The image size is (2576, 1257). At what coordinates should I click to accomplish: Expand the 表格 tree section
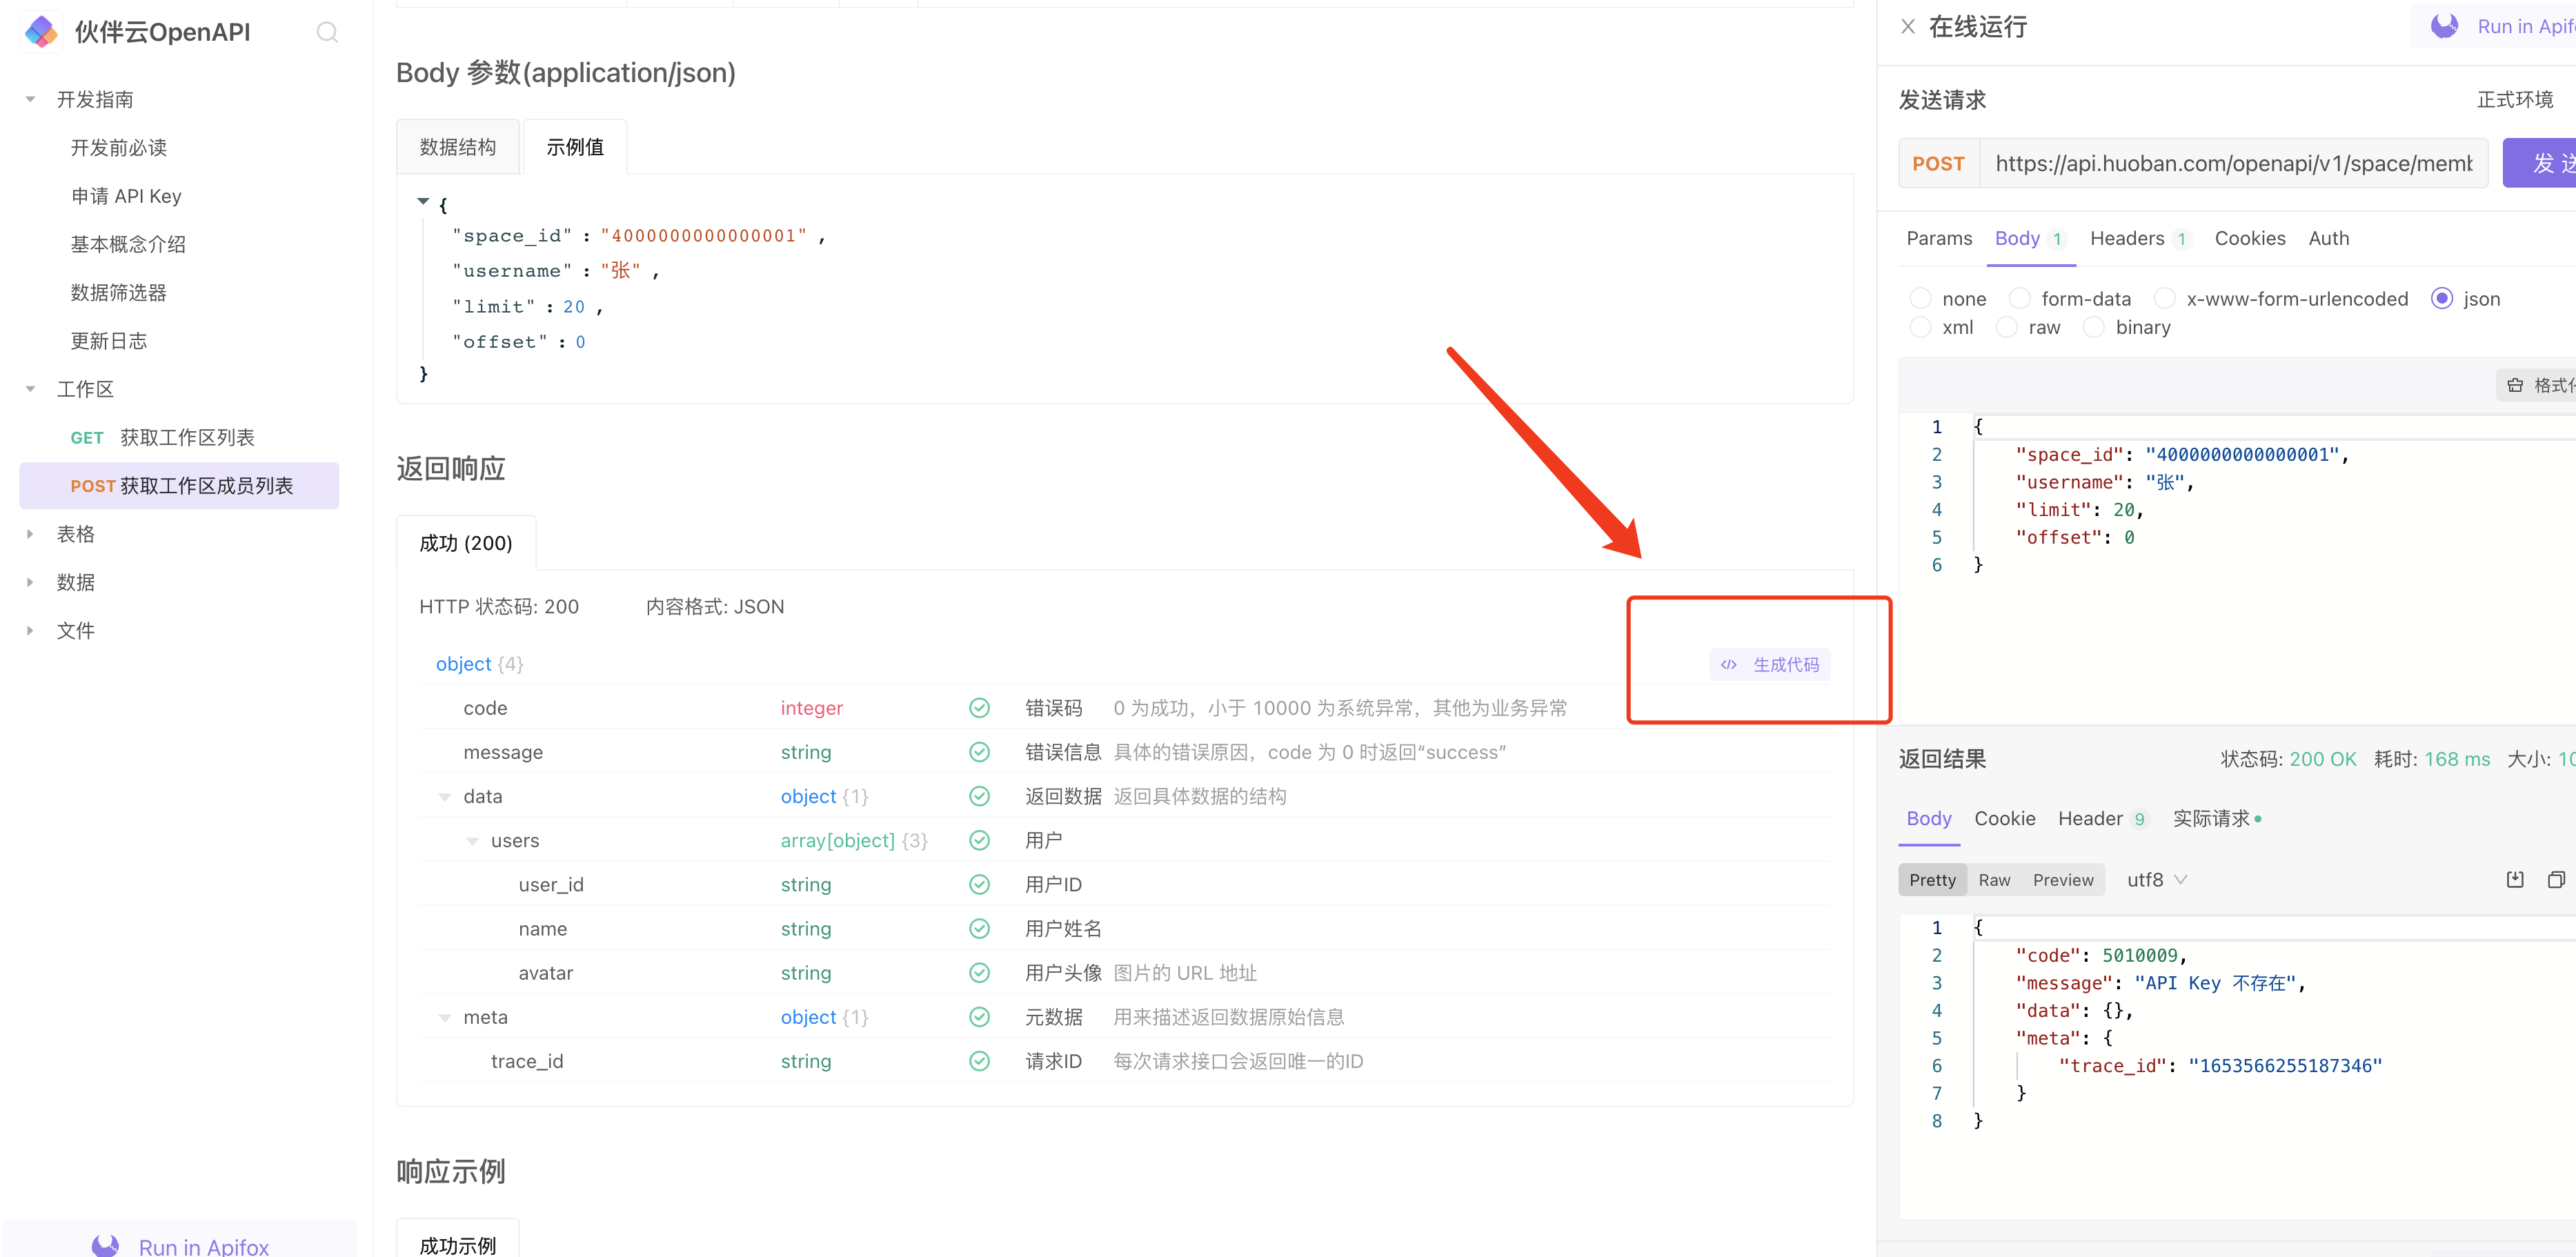point(31,534)
